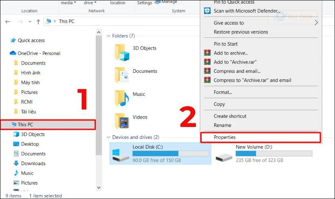Select Hình ảnh in OneDrive tree

tap(31, 73)
